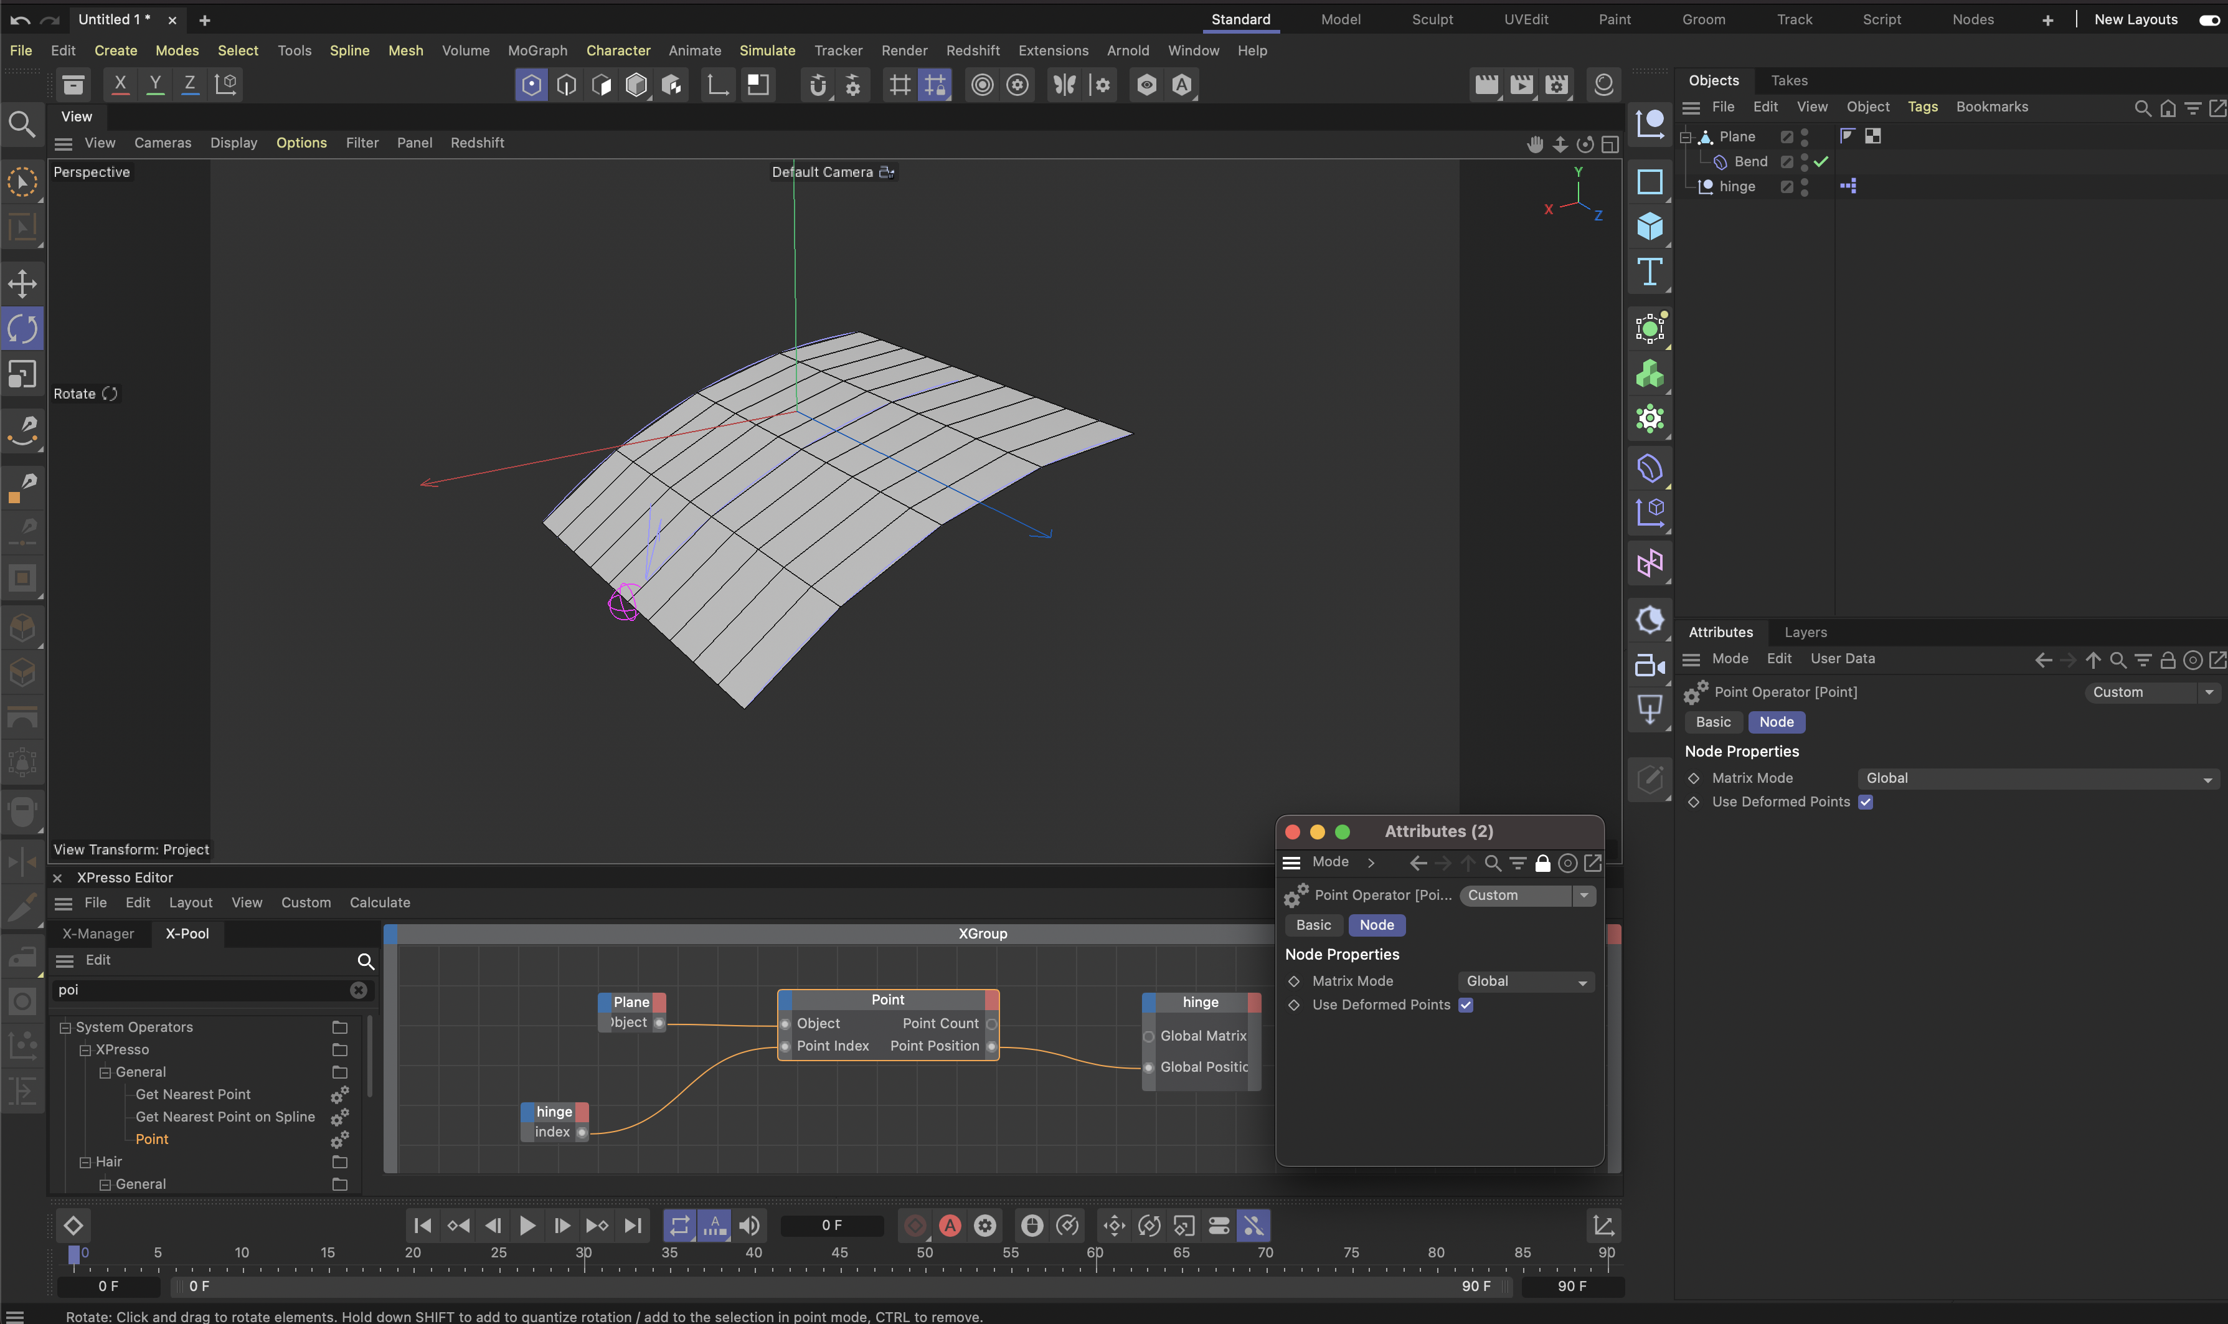2228x1324 pixels.
Task: Click the Render View clapperboard icon
Action: coord(1486,85)
